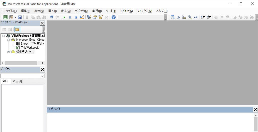The height and width of the screenshot is (132, 258).
Task: Open the Properties Window icon
Action: point(95,17)
